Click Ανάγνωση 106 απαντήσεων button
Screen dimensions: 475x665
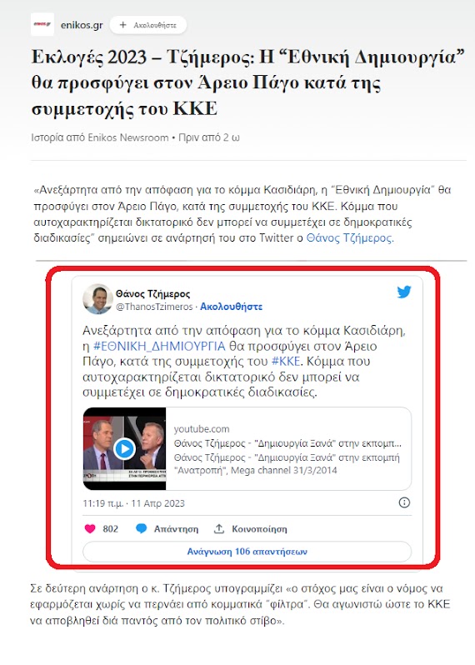click(x=247, y=552)
